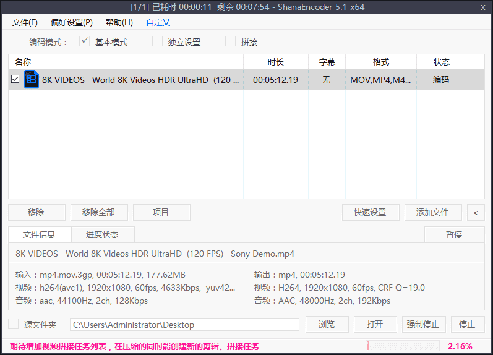
Task: Open 快速设置 quick settings
Action: point(371,212)
